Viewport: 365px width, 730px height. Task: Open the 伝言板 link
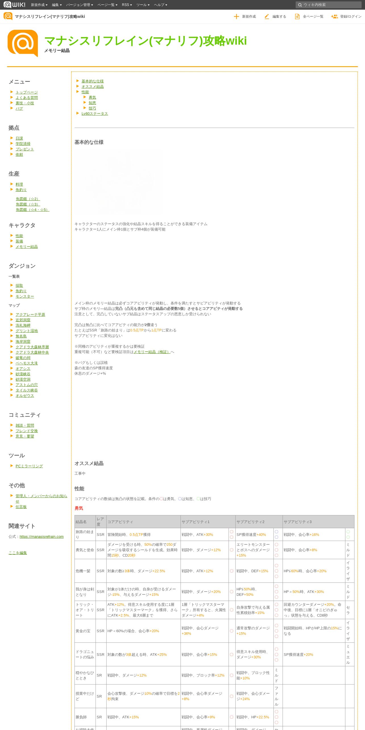pyautogui.click(x=21, y=507)
